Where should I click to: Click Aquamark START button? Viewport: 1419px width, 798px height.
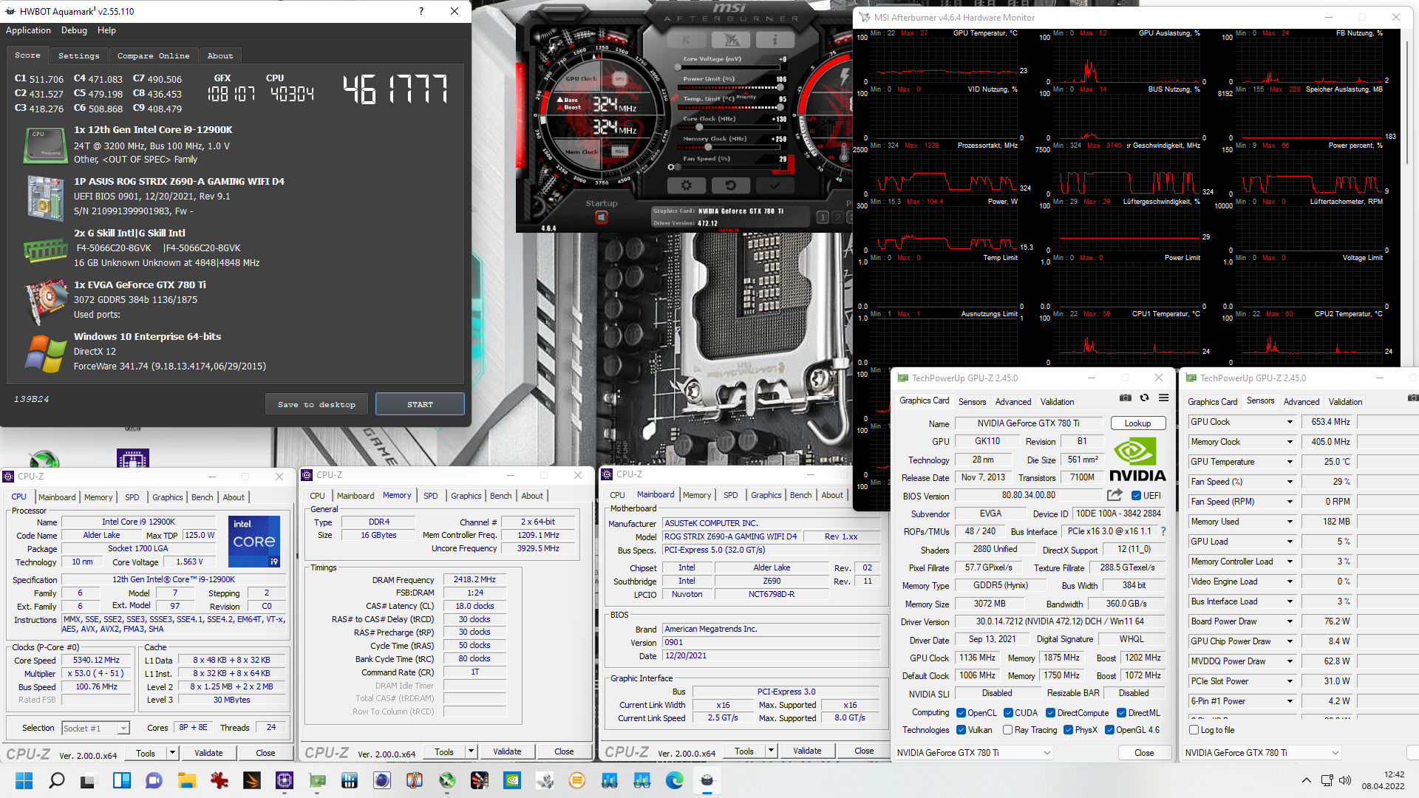click(x=420, y=404)
